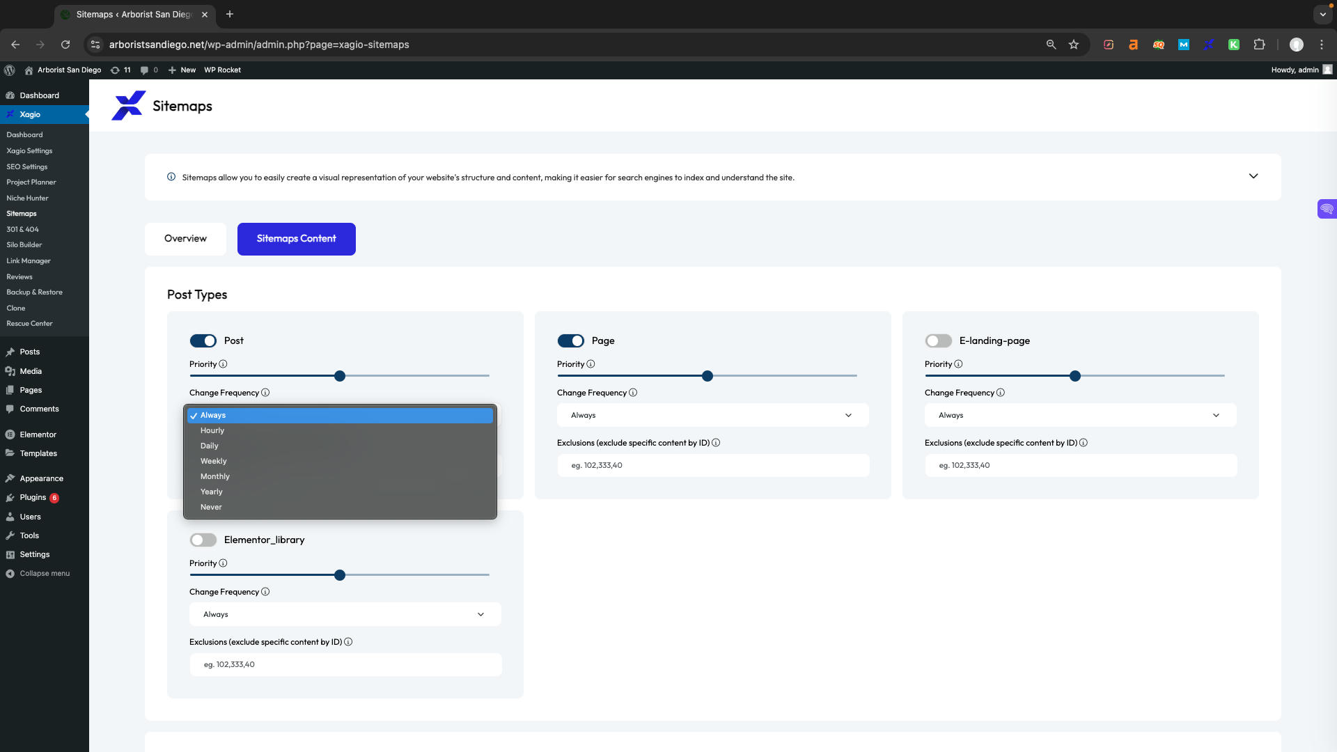Pick Monthly from the frequency list

340,476
